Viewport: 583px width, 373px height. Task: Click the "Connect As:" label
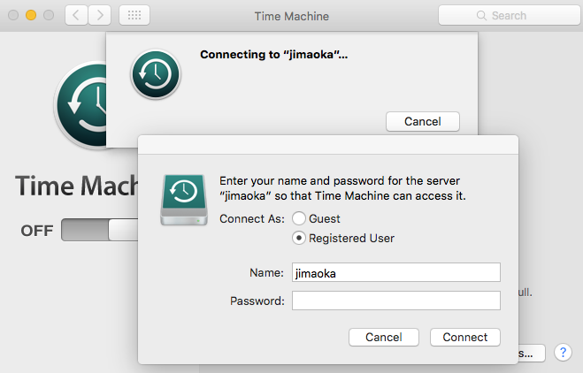pyautogui.click(x=252, y=219)
